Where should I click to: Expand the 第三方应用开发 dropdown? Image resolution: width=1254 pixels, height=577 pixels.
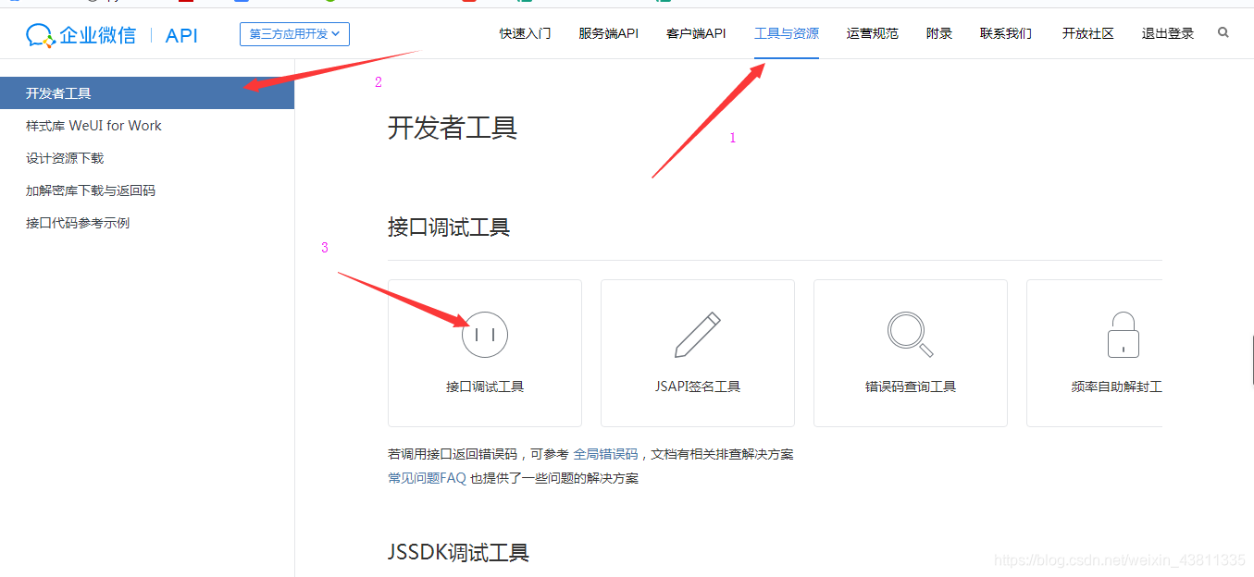pyautogui.click(x=294, y=34)
